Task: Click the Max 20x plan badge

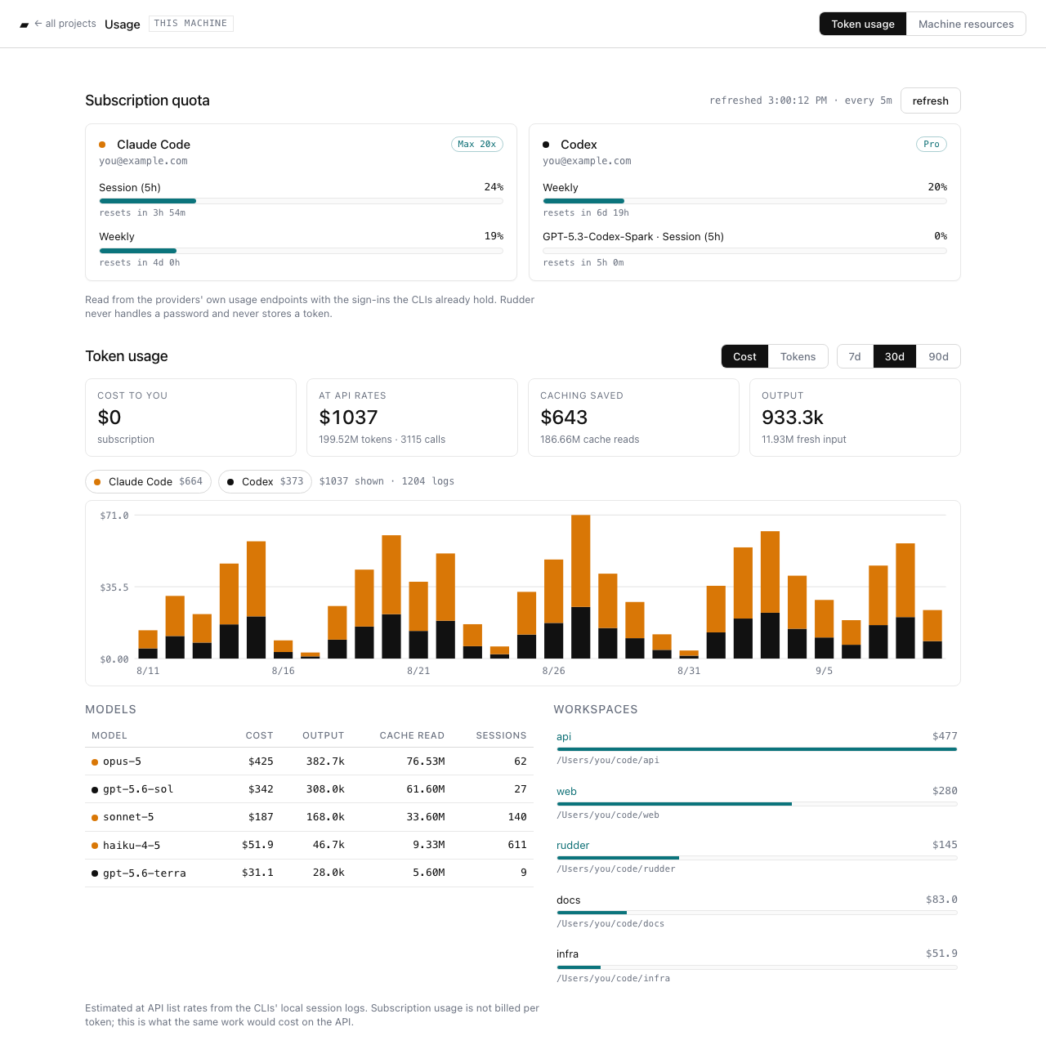Action: click(477, 144)
